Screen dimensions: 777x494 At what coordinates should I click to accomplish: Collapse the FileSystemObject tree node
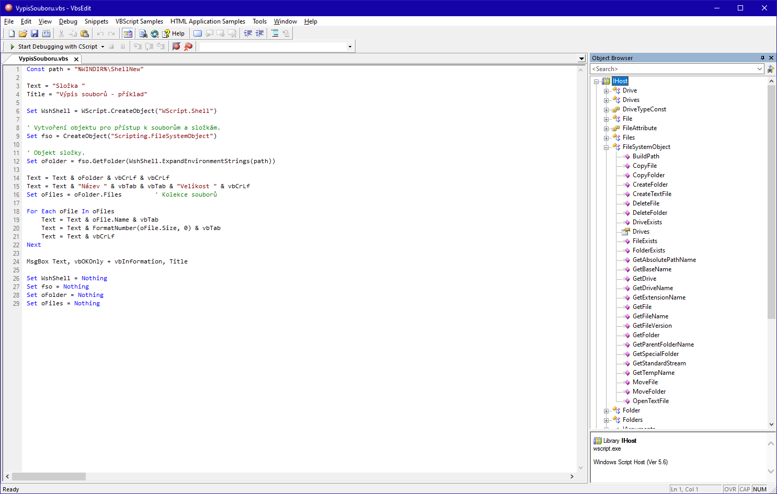(x=607, y=147)
